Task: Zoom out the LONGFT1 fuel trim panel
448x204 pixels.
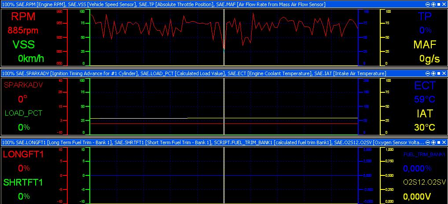Action: [x=428, y=142]
